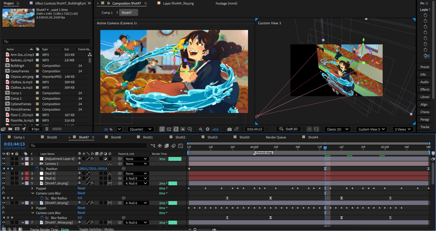Hide the Shot47_Mirae.png layer
Image resolution: width=436 pixels, height=231 pixels.
click(x=4, y=222)
